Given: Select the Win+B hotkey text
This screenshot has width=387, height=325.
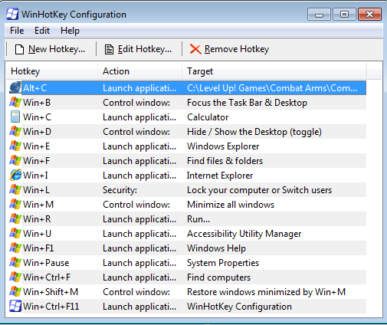Looking at the screenshot, I should [x=37, y=103].
